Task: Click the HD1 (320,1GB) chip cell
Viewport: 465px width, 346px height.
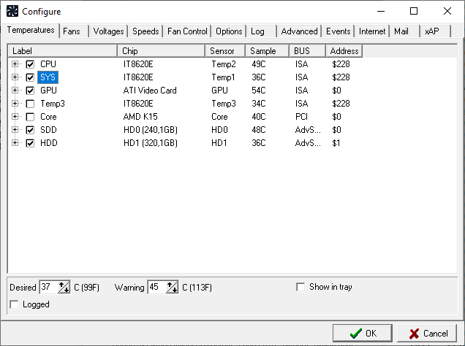Action: tap(151, 143)
